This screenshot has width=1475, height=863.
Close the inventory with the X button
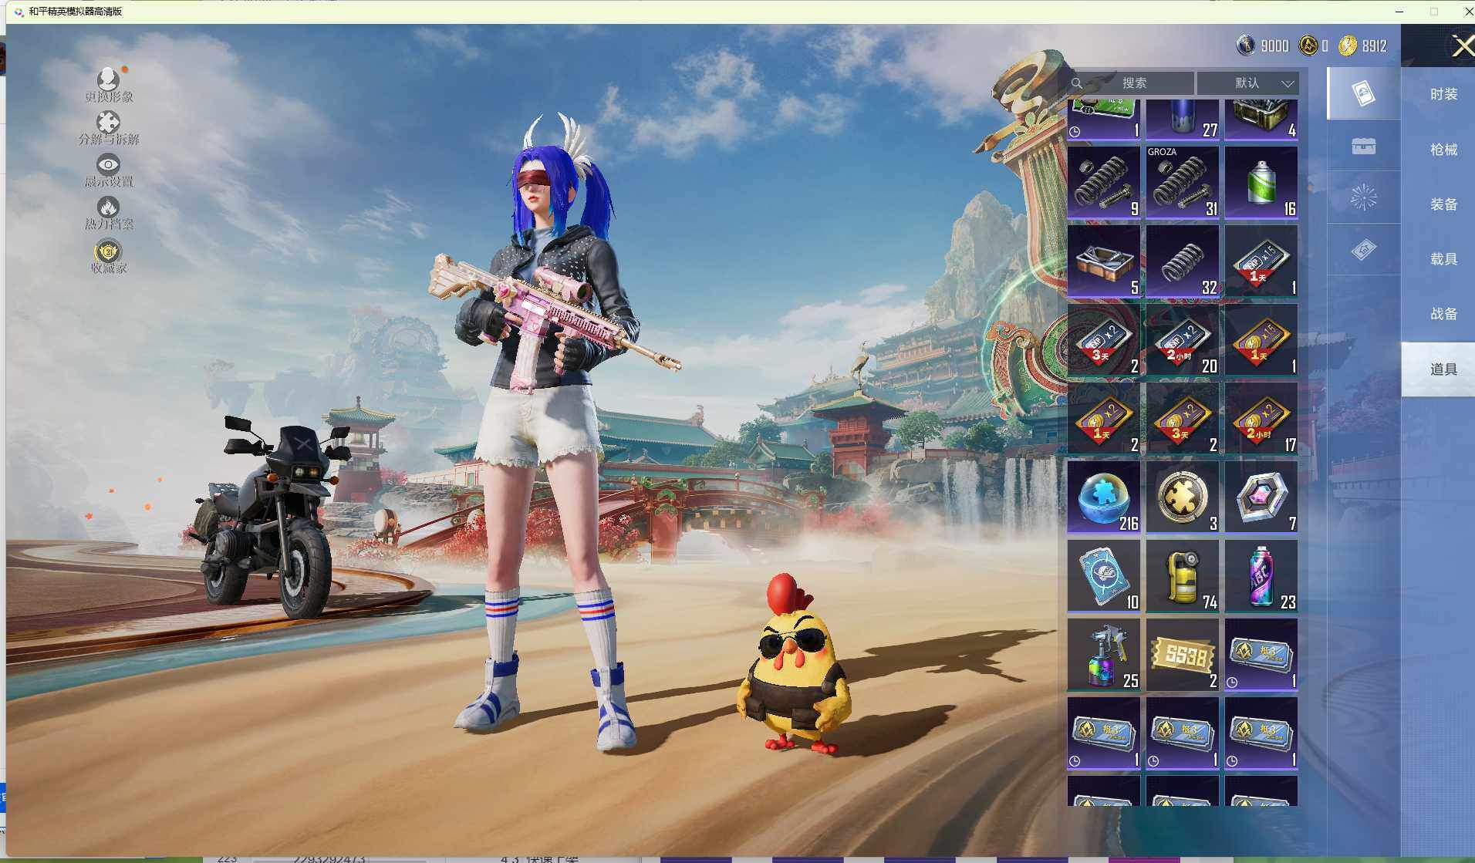(x=1463, y=46)
